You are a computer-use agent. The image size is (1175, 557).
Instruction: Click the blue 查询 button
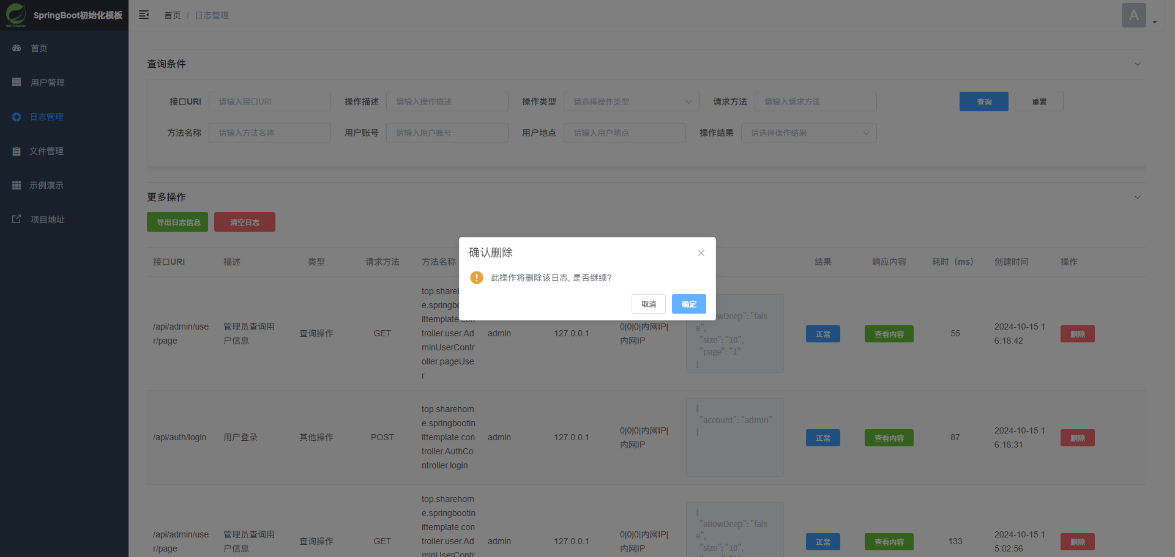[x=984, y=101]
